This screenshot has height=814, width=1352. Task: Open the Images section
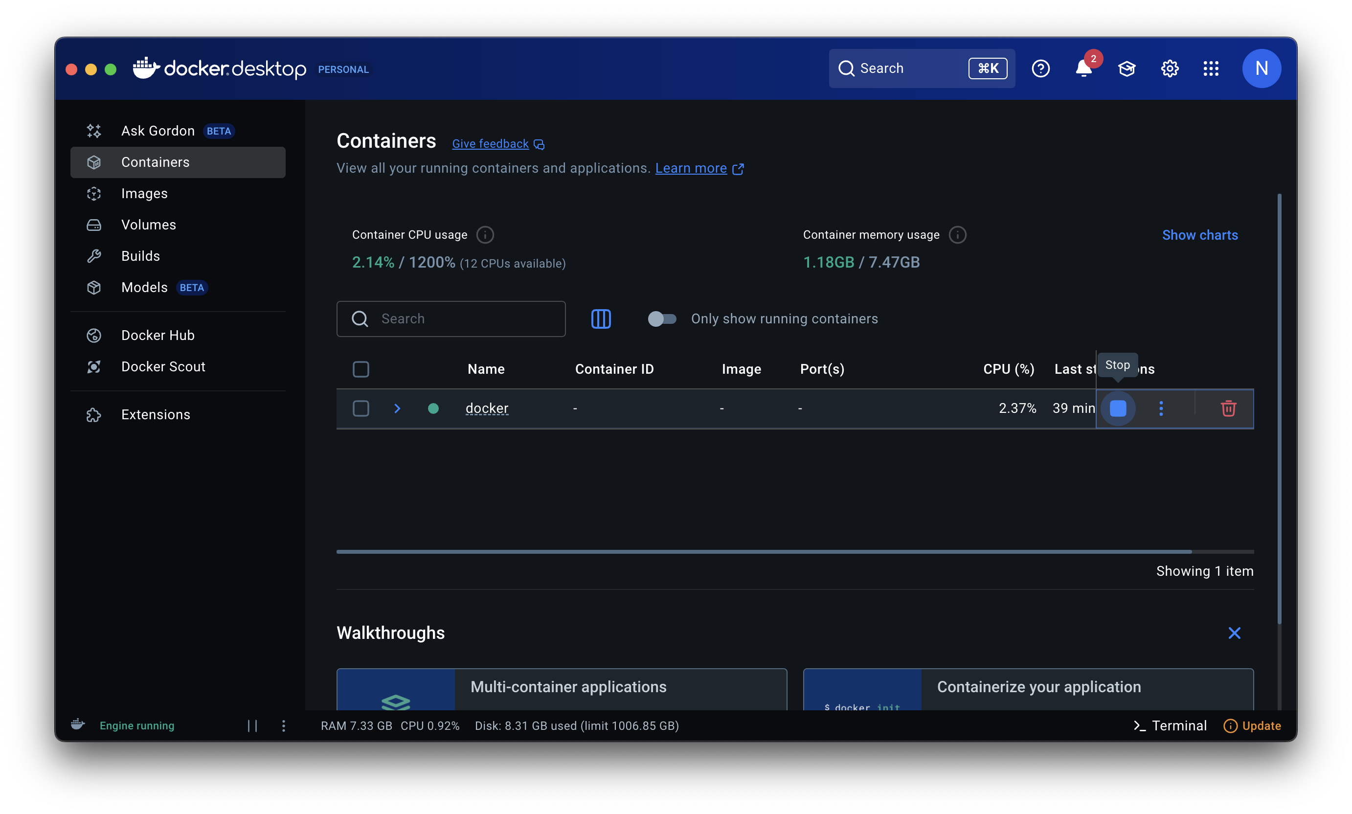click(x=178, y=193)
